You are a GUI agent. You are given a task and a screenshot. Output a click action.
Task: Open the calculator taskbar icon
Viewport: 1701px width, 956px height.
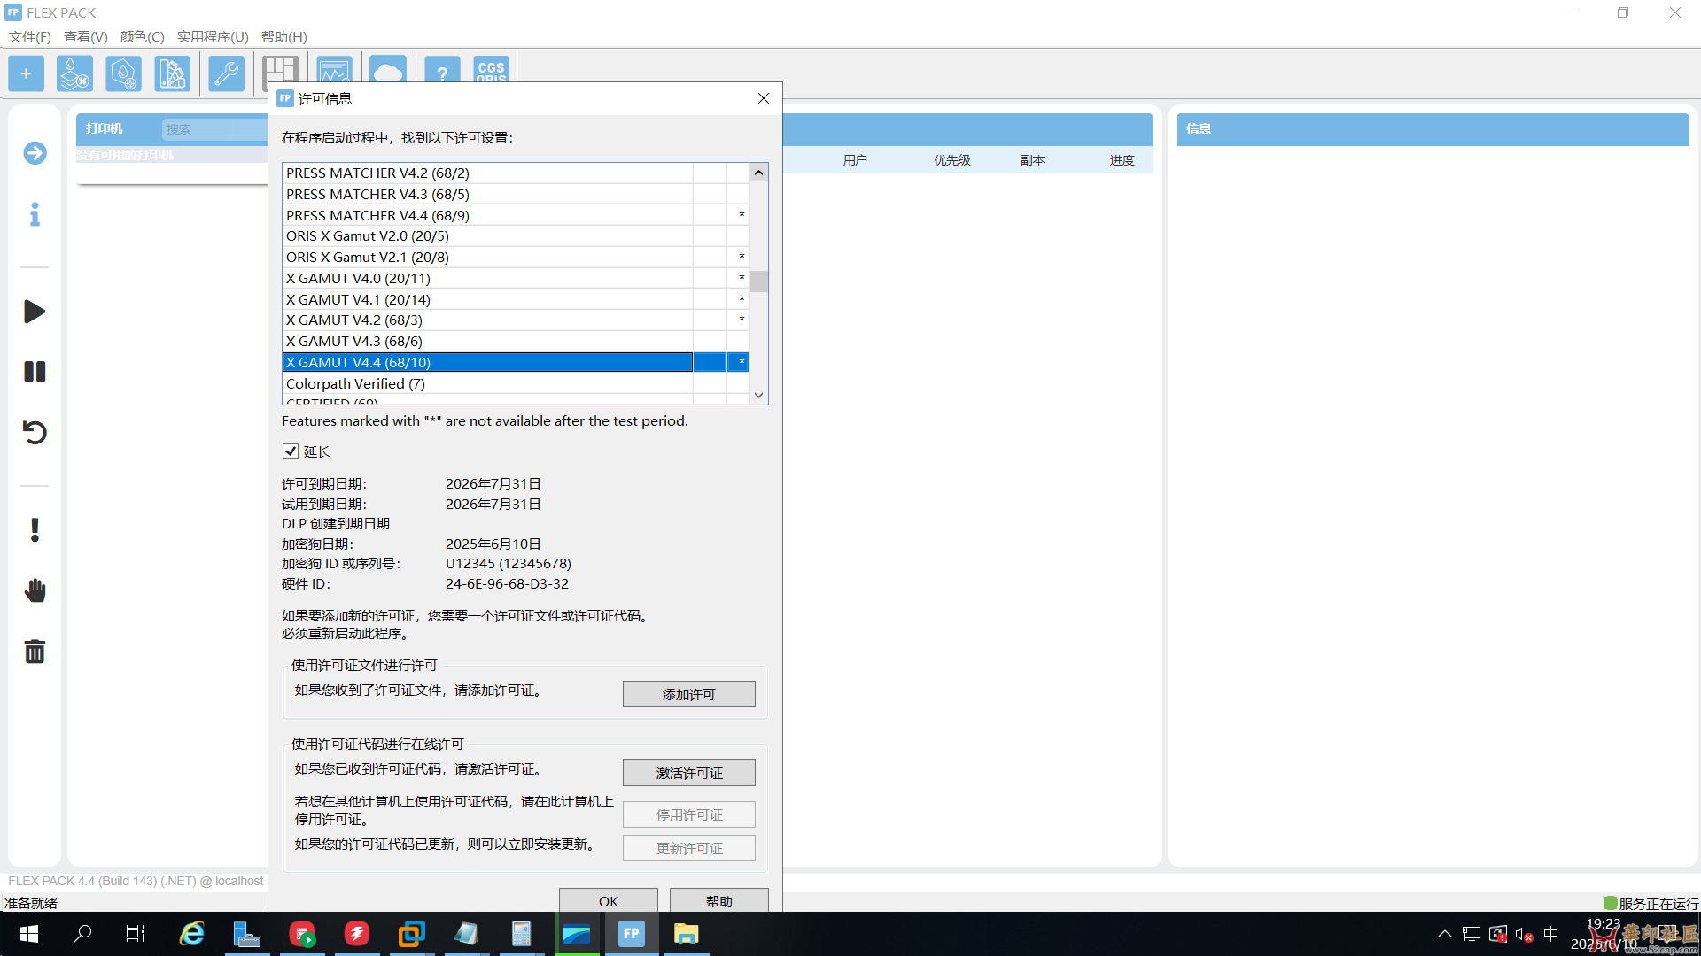(521, 934)
